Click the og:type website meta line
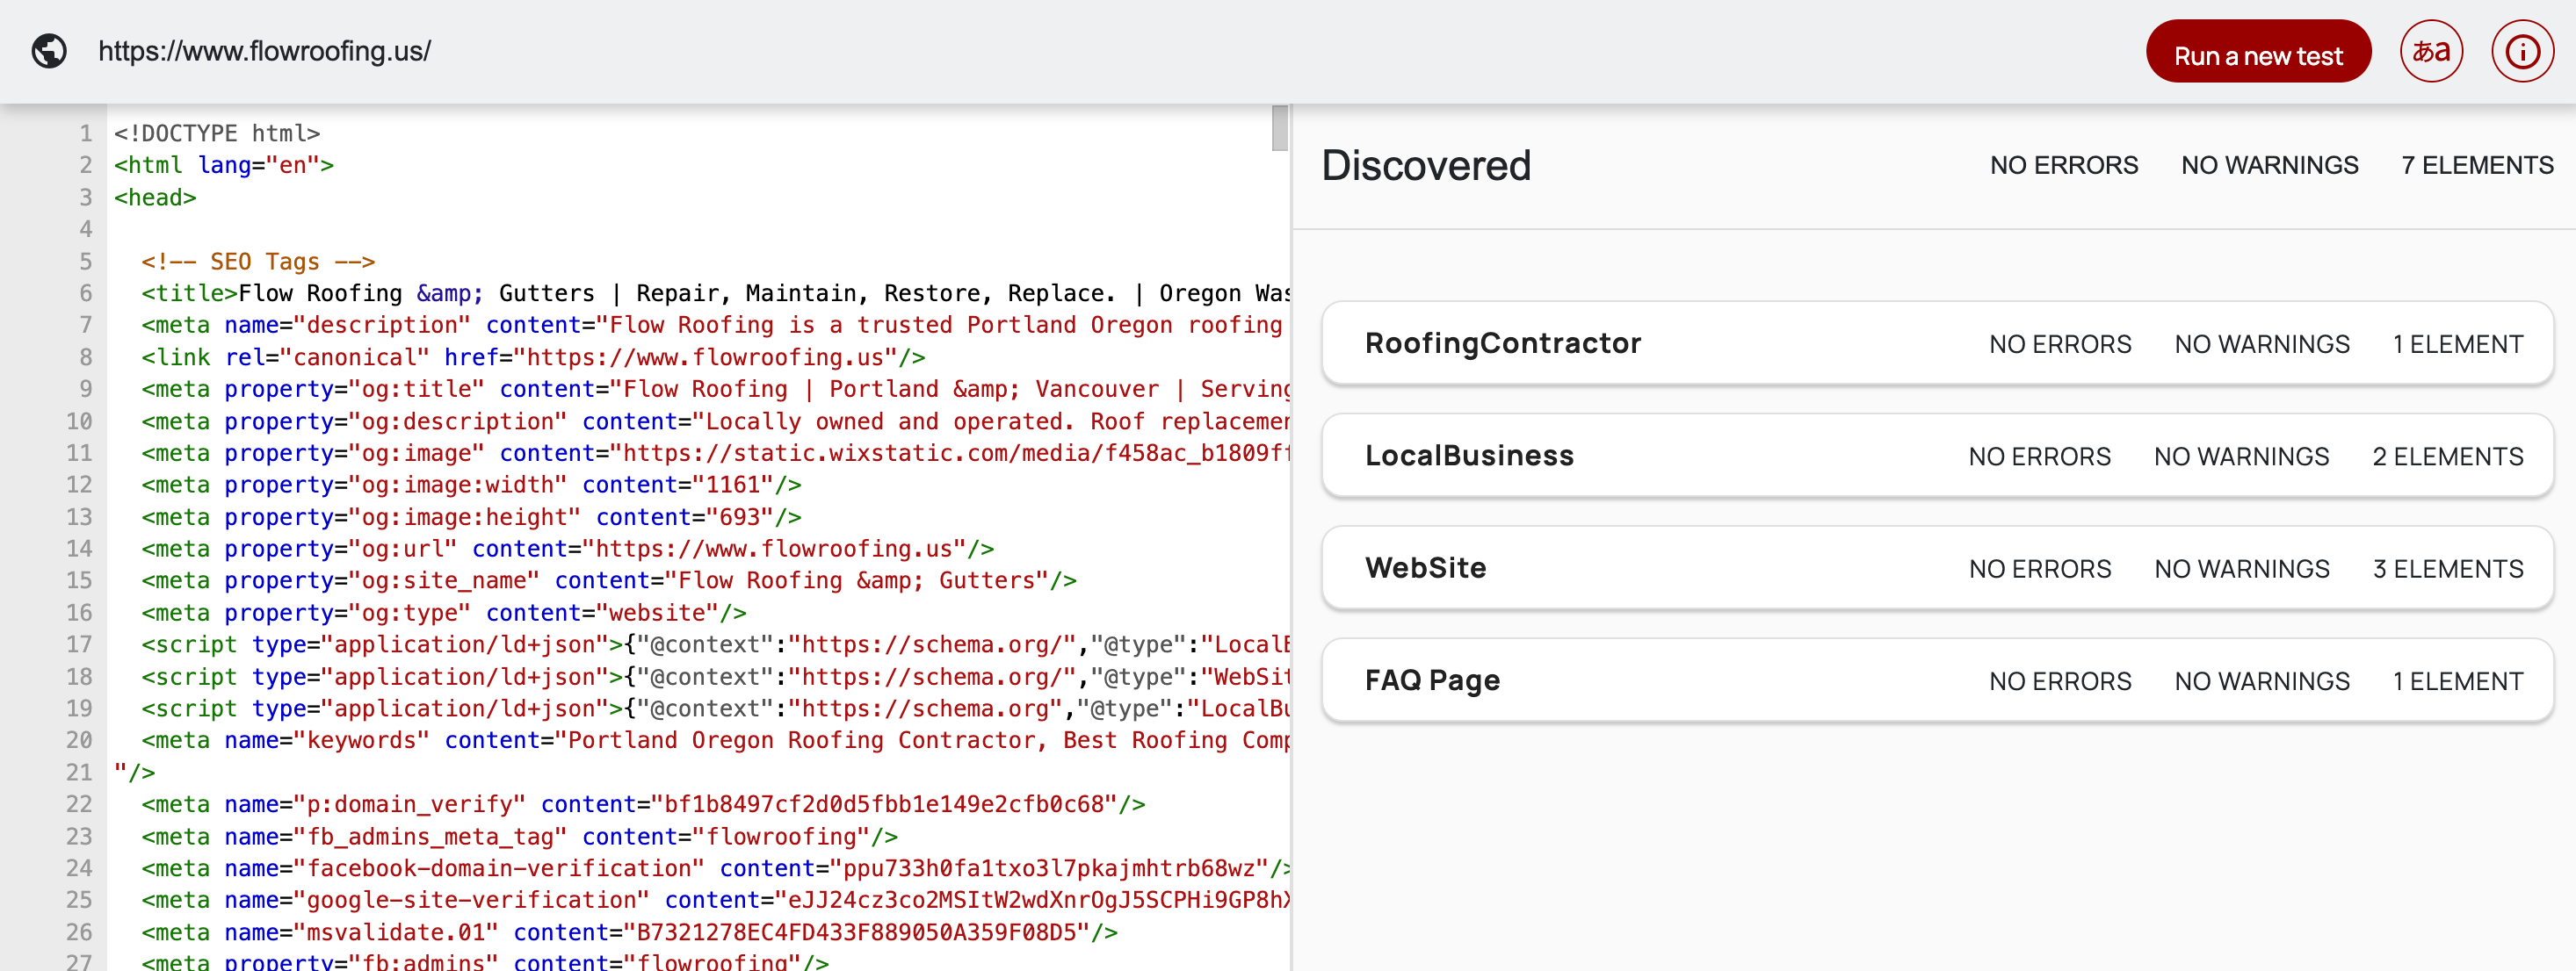The height and width of the screenshot is (971, 2576). click(444, 613)
